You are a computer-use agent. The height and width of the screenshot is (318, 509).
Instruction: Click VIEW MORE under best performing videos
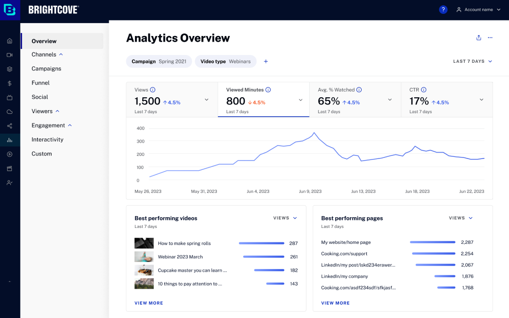[149, 303]
